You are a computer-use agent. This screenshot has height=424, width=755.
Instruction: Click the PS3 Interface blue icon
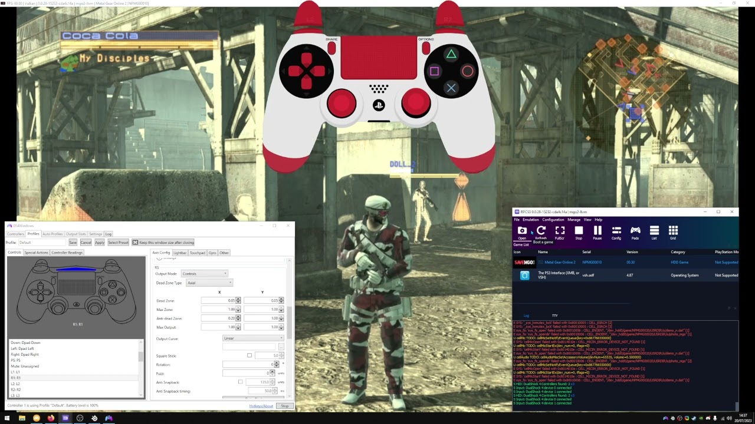(x=524, y=275)
